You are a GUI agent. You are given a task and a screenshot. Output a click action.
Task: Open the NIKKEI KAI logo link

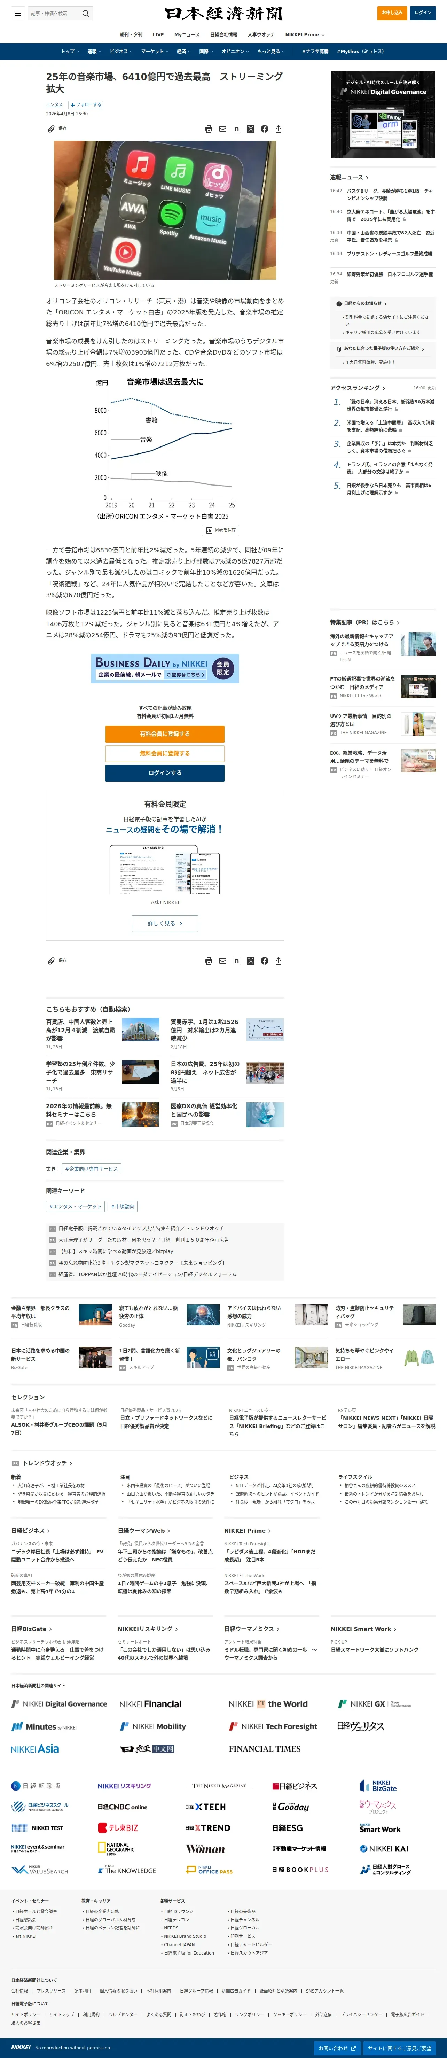point(384,1849)
